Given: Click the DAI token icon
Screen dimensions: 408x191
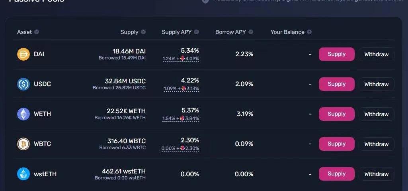Looking at the screenshot, I should (x=23, y=54).
